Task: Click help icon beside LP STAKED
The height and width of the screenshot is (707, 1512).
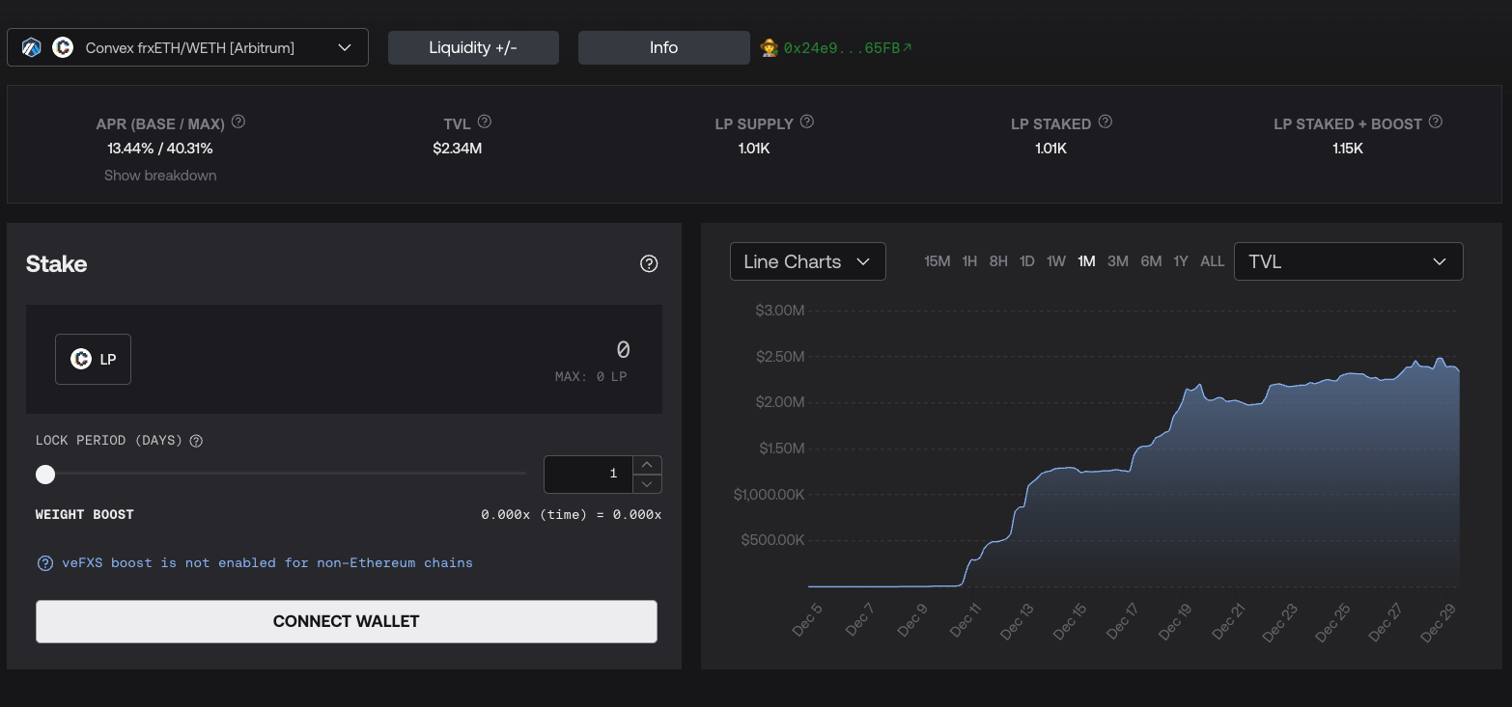Action: [1106, 122]
